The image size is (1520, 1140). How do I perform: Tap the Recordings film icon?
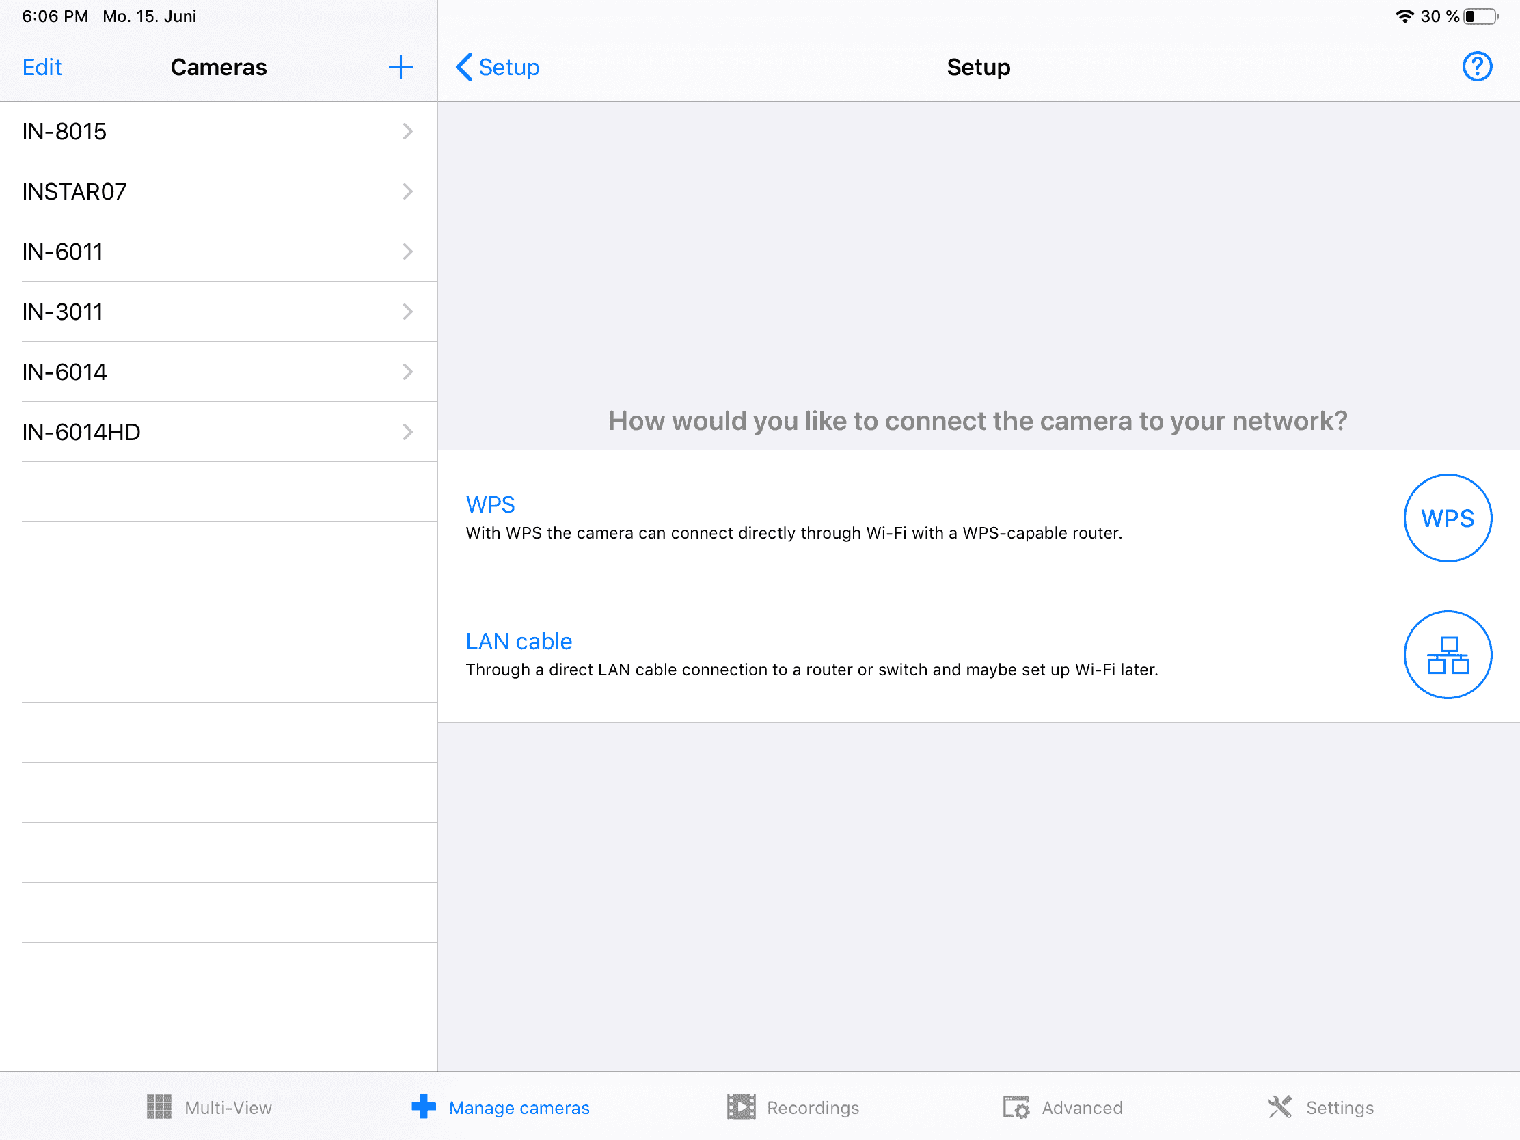(x=741, y=1107)
